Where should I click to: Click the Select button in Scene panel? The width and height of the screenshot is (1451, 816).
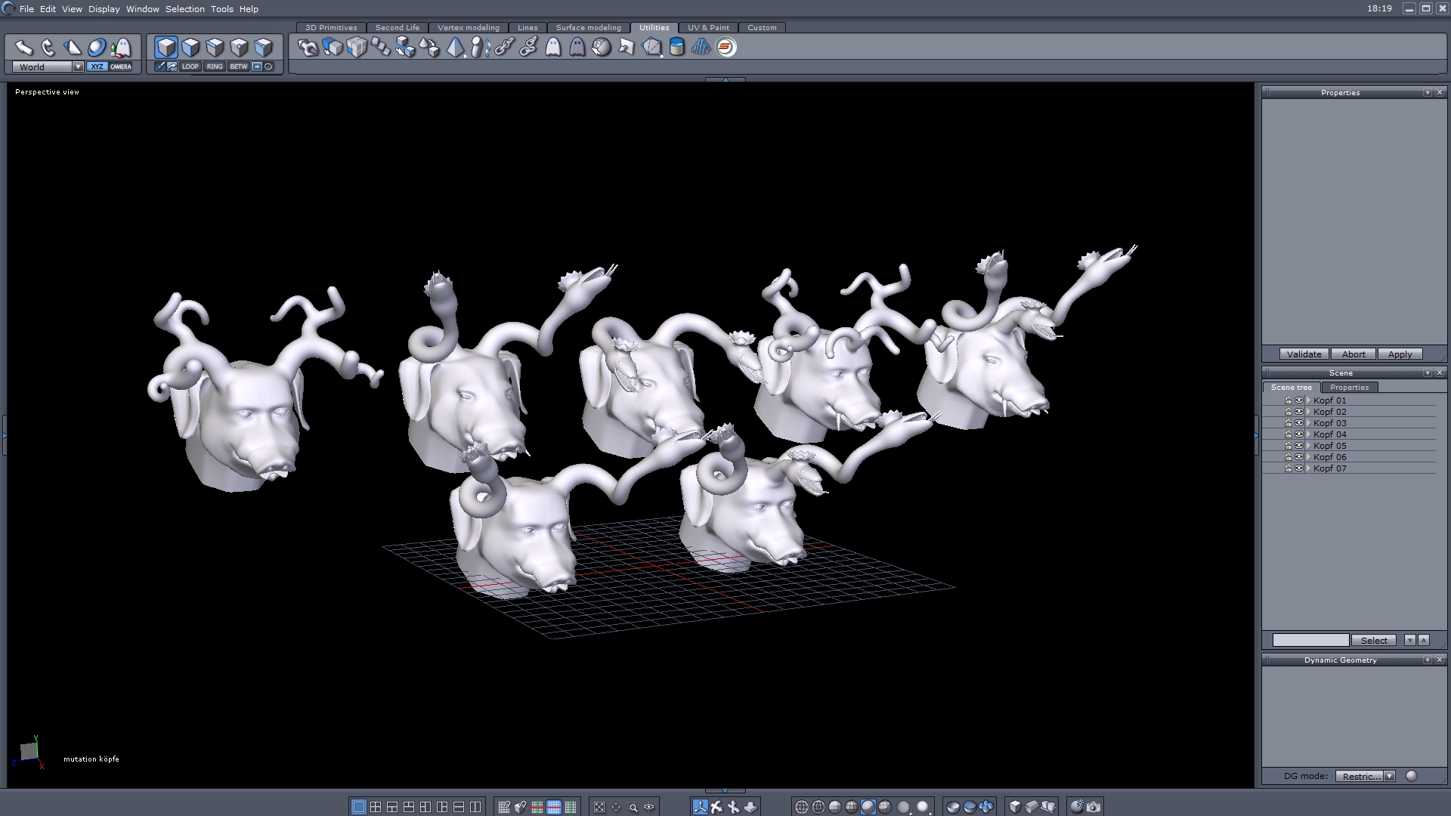click(x=1373, y=640)
